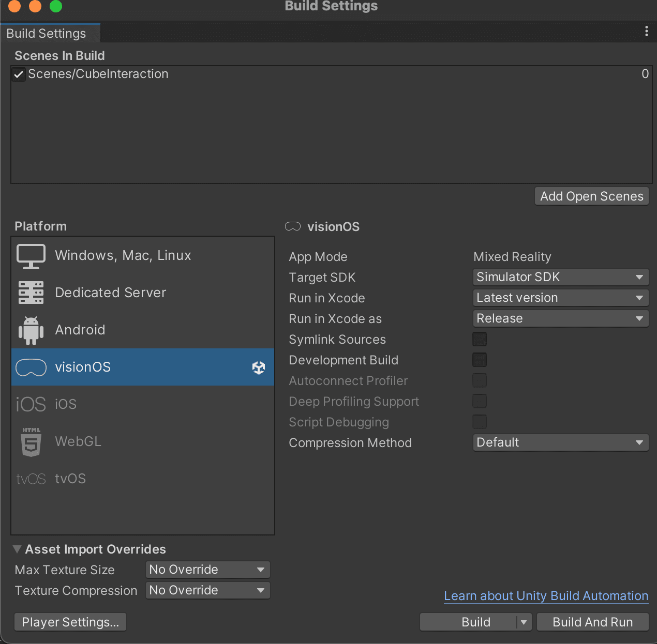Toggle the Script Debugging checkbox
This screenshot has width=657, height=644.
pyautogui.click(x=480, y=422)
